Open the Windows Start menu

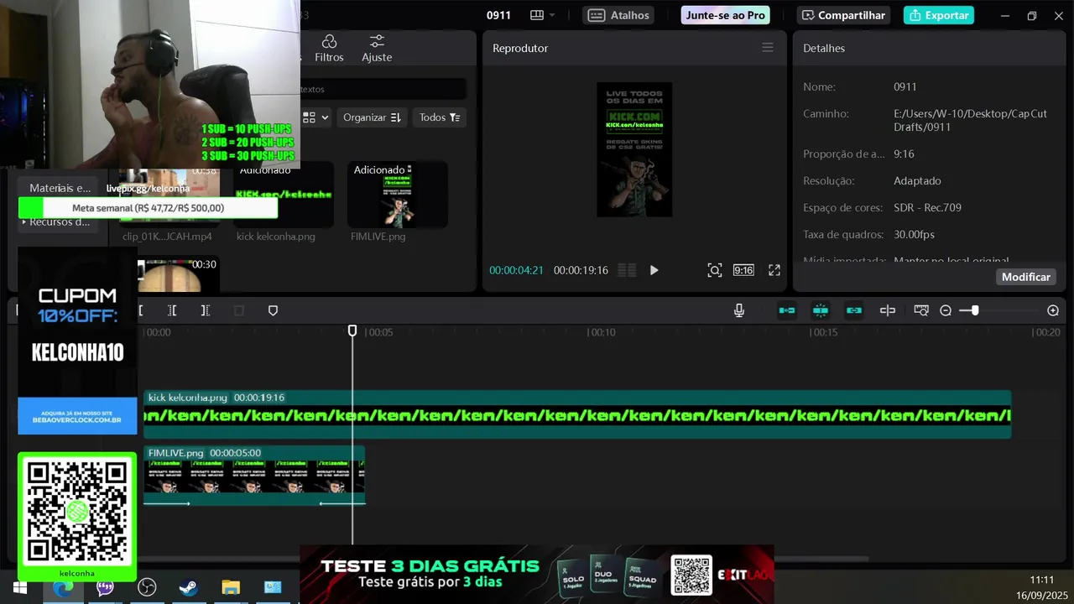tap(20, 587)
